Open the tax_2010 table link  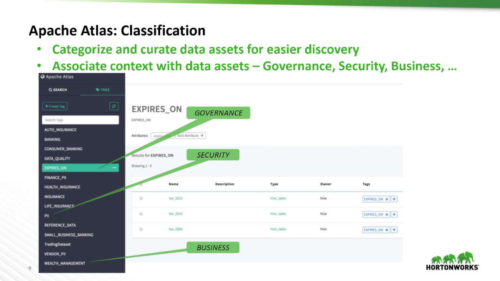[x=175, y=214]
